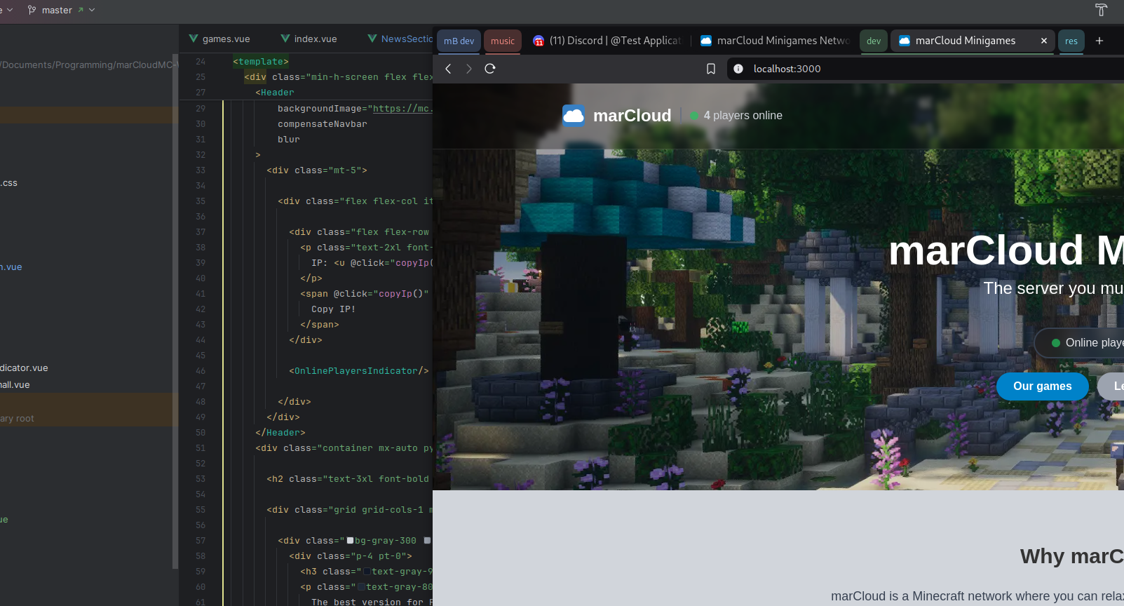Viewport: 1124px width, 606px height.
Task: Click the site info icon beside localhost:3000
Action: pyautogui.click(x=738, y=69)
